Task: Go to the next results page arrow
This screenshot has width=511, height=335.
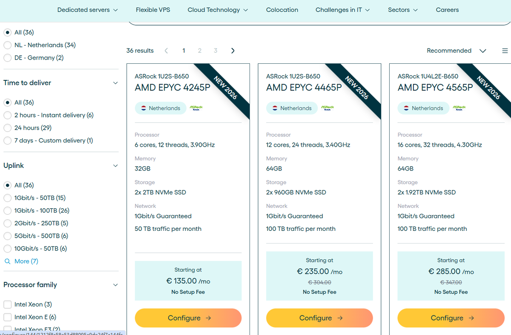Action: tap(233, 51)
